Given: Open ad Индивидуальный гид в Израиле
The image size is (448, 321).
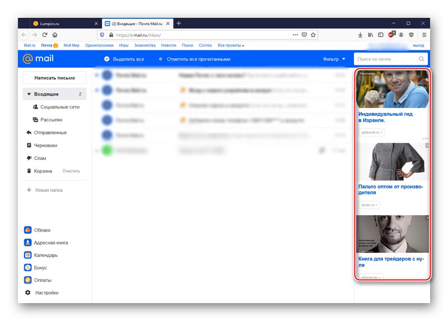Looking at the screenshot, I should point(385,117).
